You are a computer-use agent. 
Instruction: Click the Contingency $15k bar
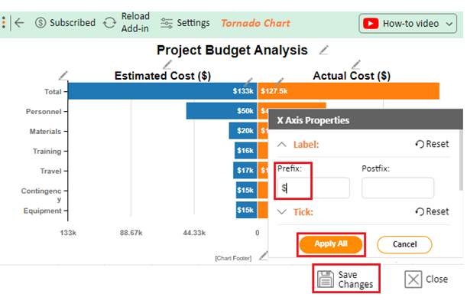click(x=247, y=190)
